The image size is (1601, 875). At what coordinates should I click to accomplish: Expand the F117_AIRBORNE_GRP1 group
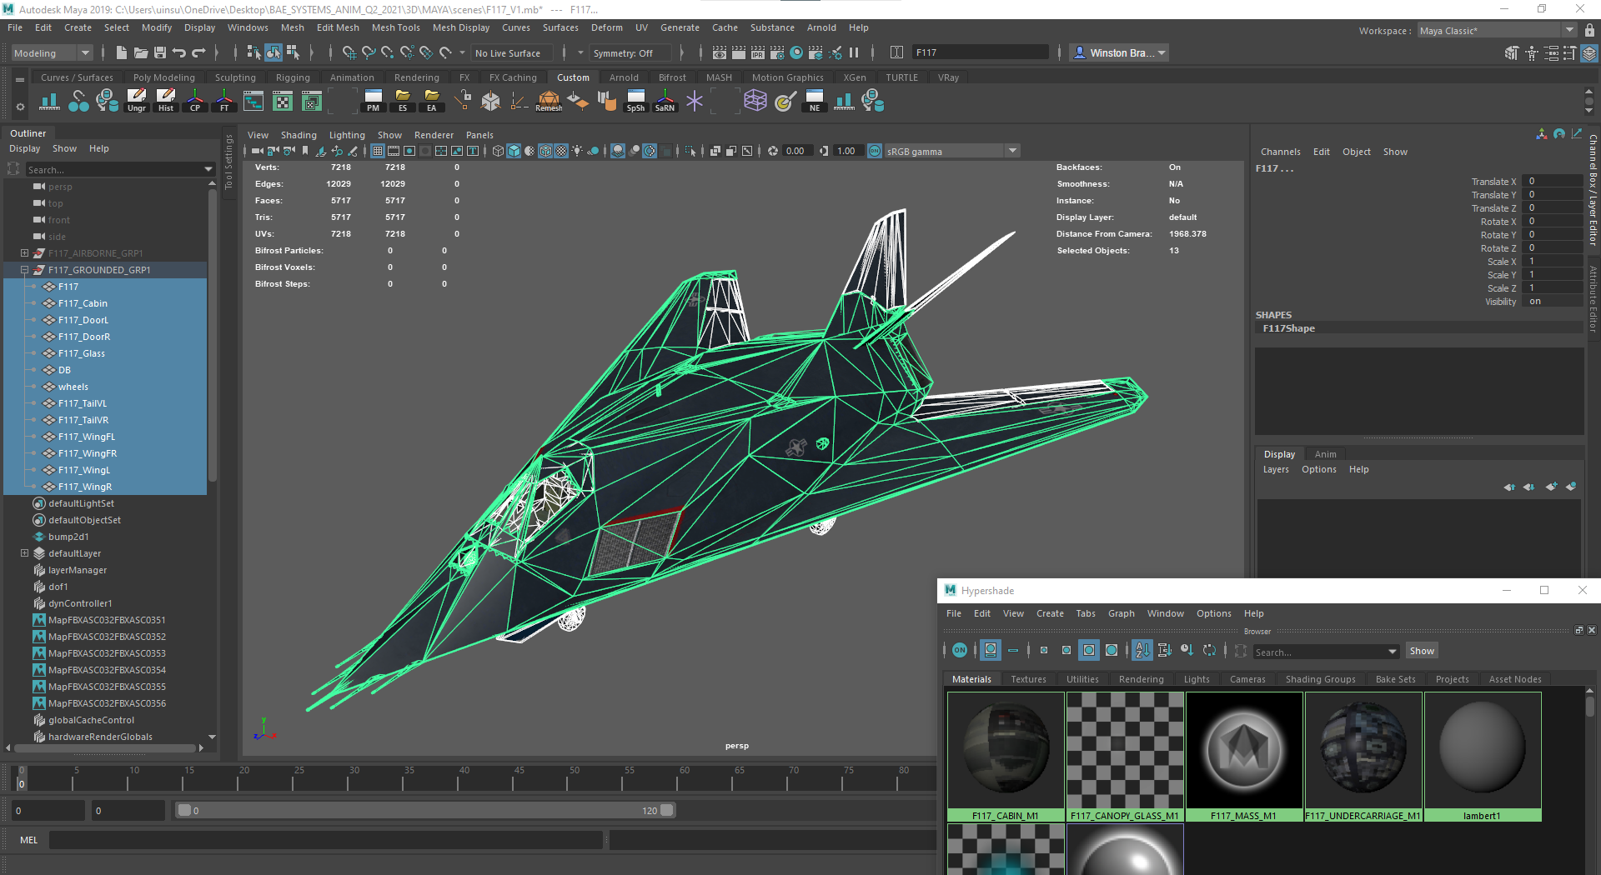point(24,253)
